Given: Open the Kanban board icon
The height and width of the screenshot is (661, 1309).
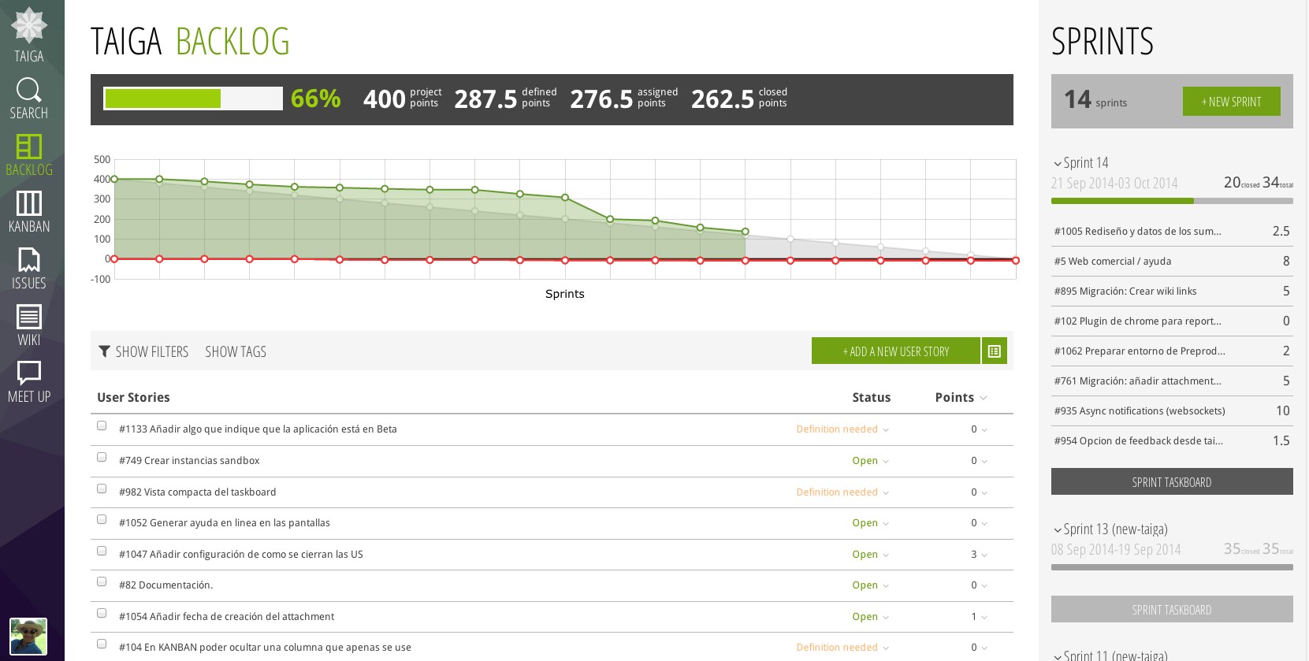Looking at the screenshot, I should click(29, 203).
